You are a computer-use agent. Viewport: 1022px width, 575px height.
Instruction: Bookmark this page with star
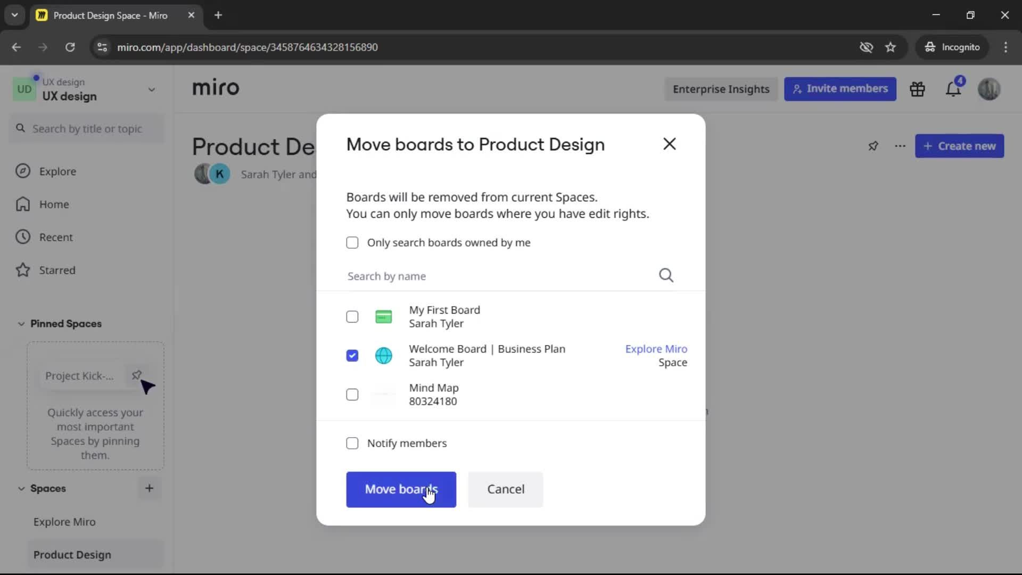891,47
